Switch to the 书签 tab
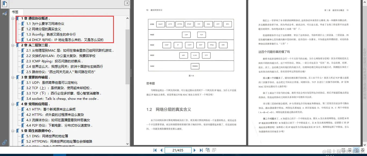Image resolution: width=367 pixels, height=156 pixels. tap(16, 12)
